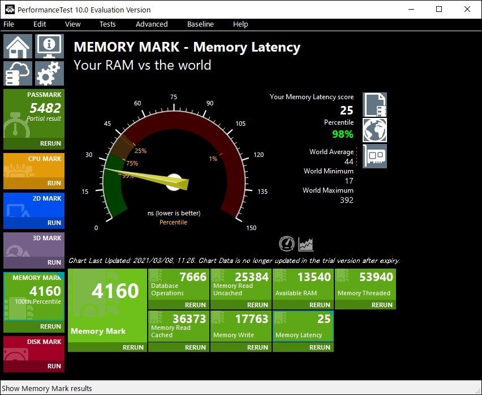This screenshot has width=482, height=395.
Task: Open the Tests menu
Action: coord(107,24)
